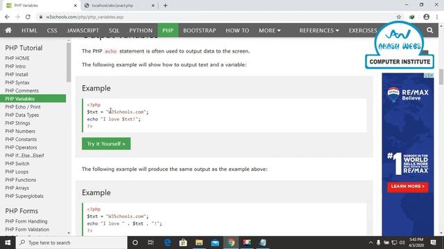Viewport: 444px width, 249px height.
Task: Open PHP If...Else...Elseif in sidebar
Action: (25, 156)
